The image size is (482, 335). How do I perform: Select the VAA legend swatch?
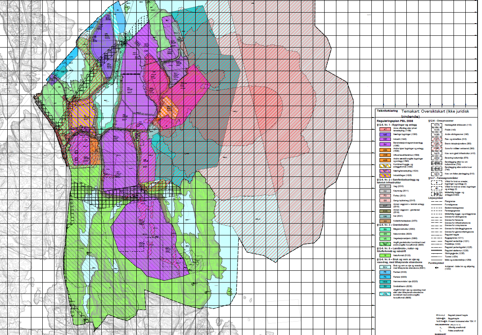point(385,294)
